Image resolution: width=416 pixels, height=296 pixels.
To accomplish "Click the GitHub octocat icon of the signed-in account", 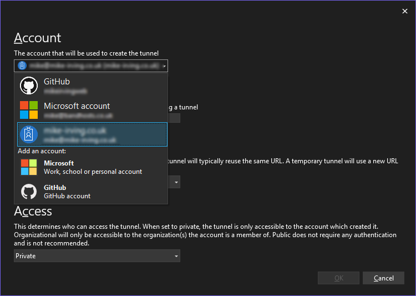I will point(29,86).
